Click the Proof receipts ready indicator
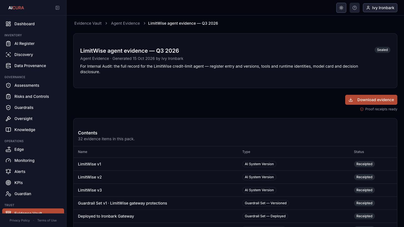 (378, 109)
